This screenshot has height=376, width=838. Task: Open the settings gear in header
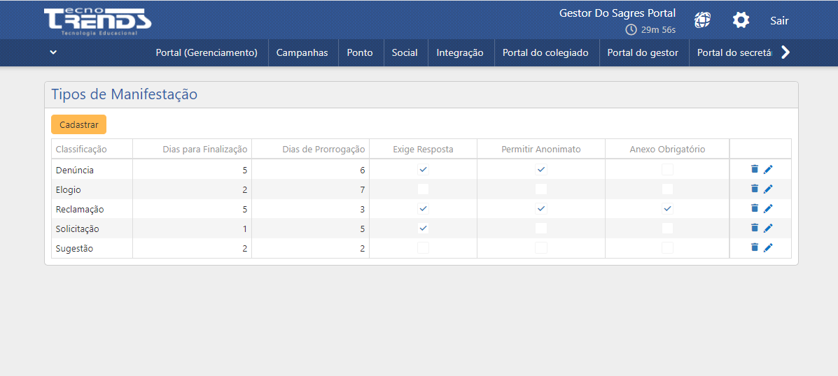tap(741, 20)
